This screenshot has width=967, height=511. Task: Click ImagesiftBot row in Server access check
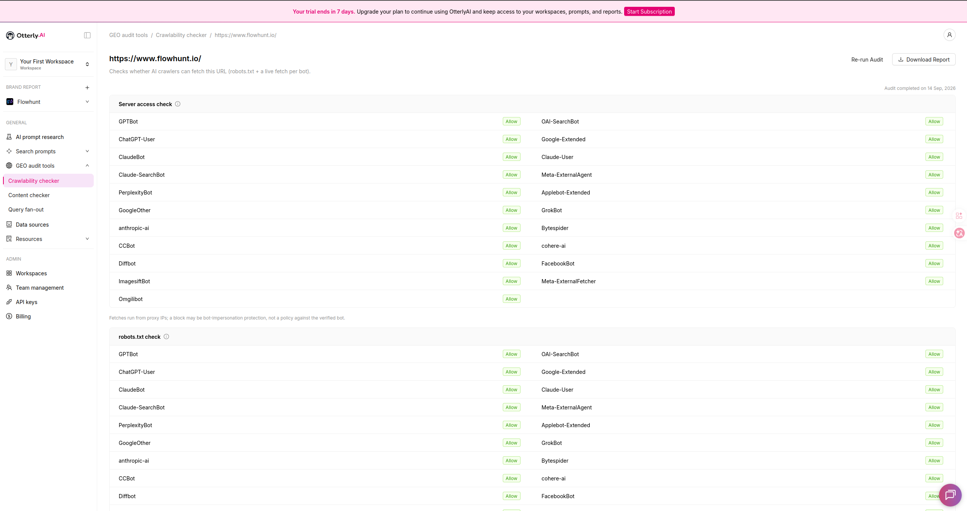321,281
